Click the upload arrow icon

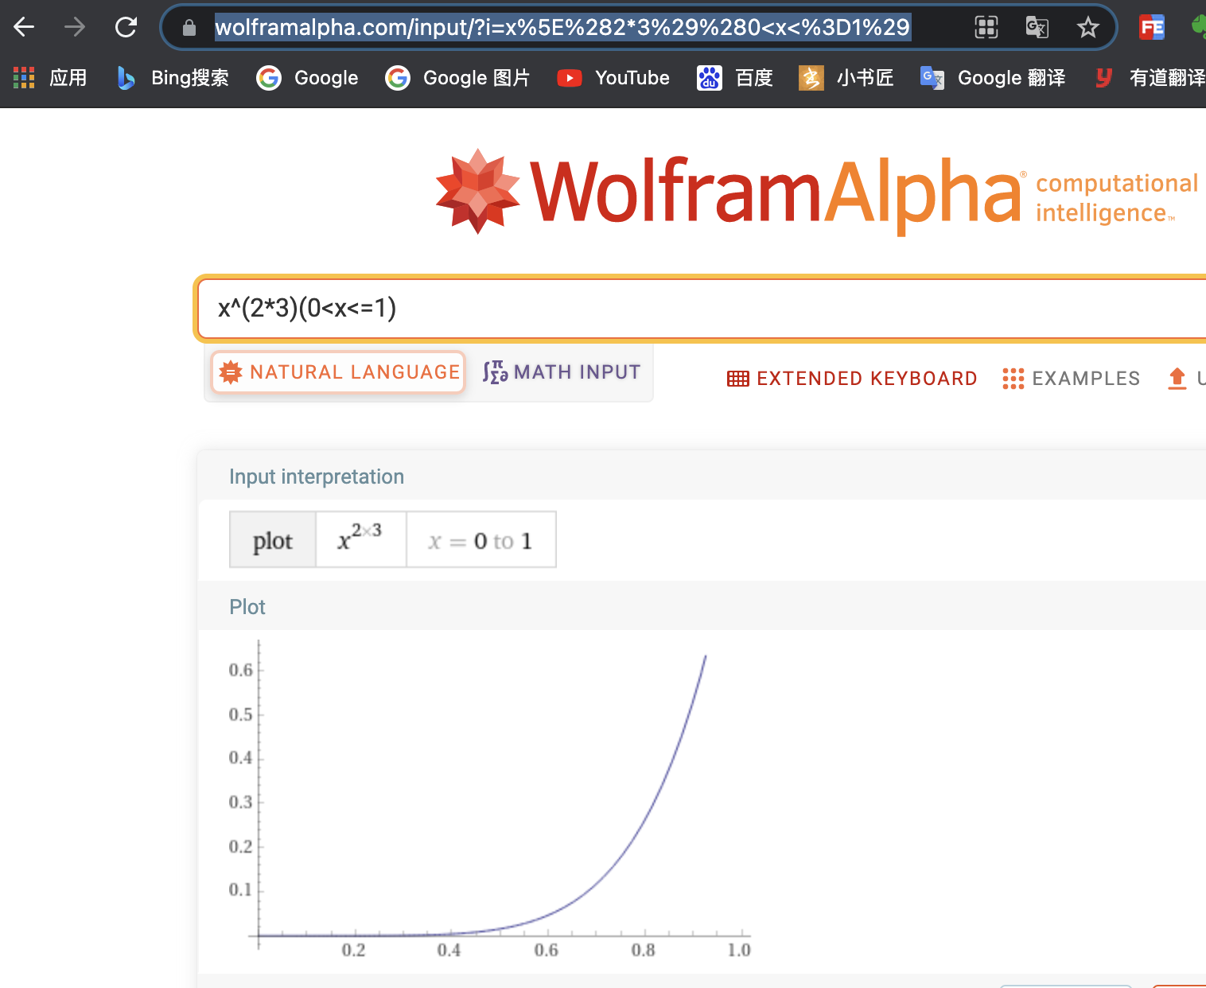click(1177, 379)
